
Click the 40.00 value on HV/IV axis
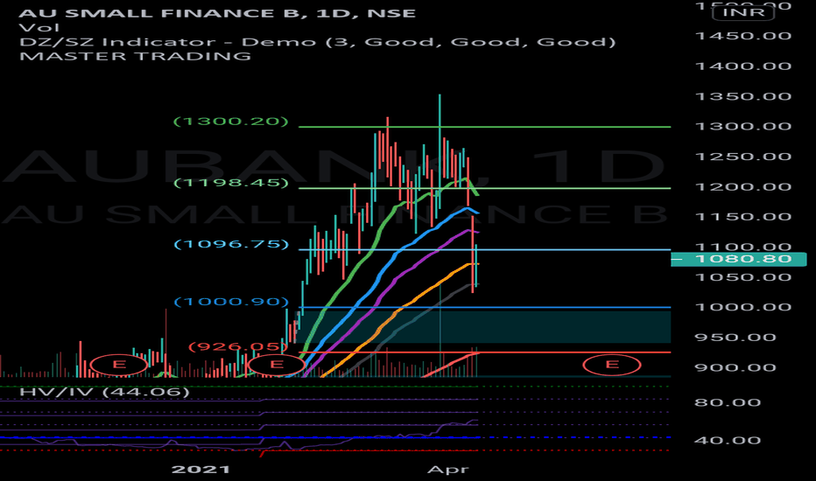728,441
